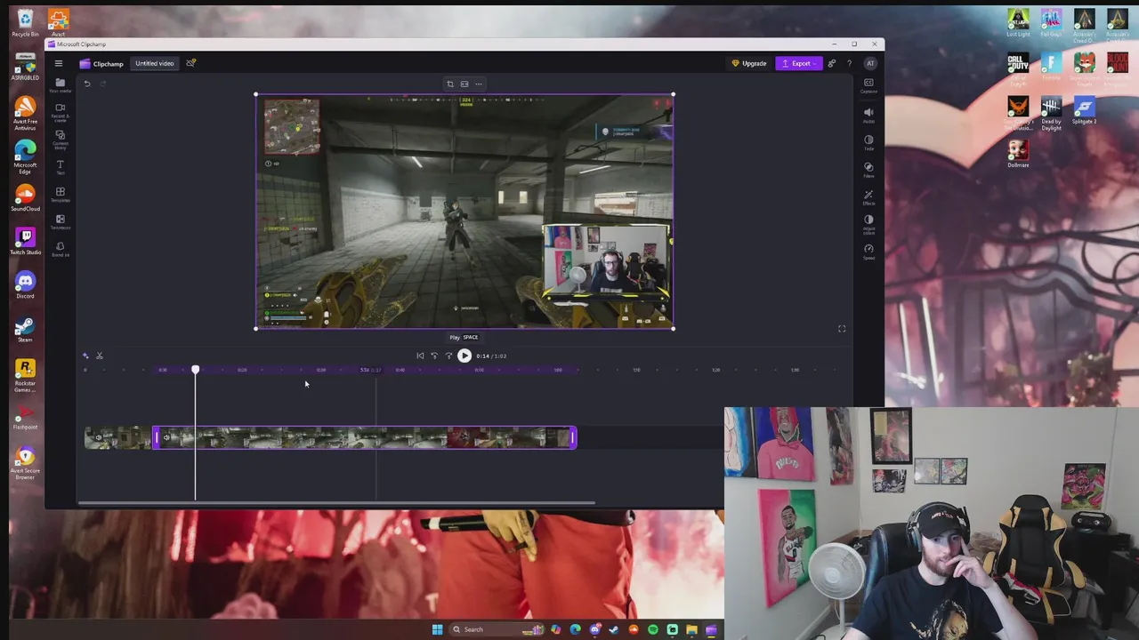Redo the last edit

point(102,84)
